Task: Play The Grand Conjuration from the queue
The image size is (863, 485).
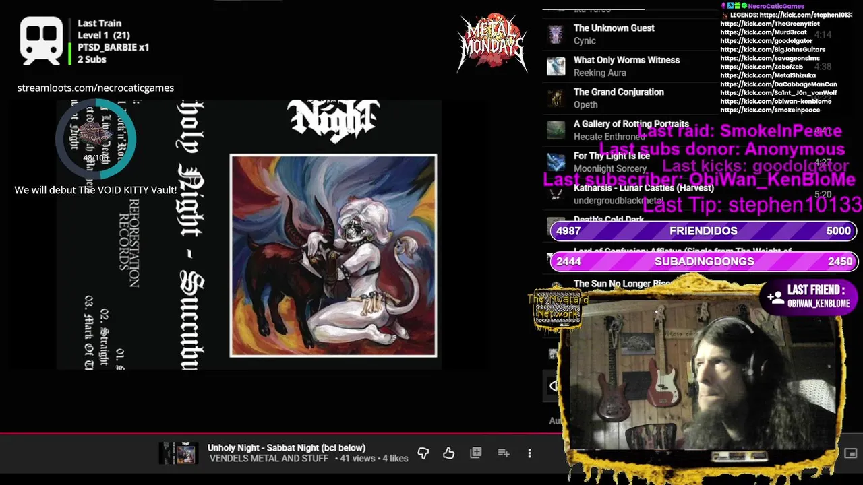Action: 618,92
